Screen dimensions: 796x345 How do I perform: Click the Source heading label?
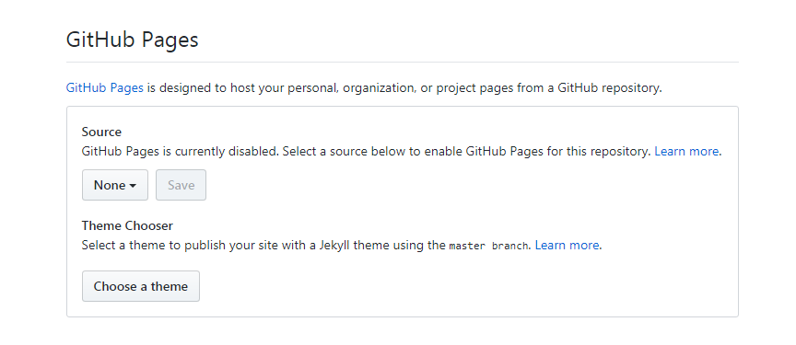click(101, 132)
